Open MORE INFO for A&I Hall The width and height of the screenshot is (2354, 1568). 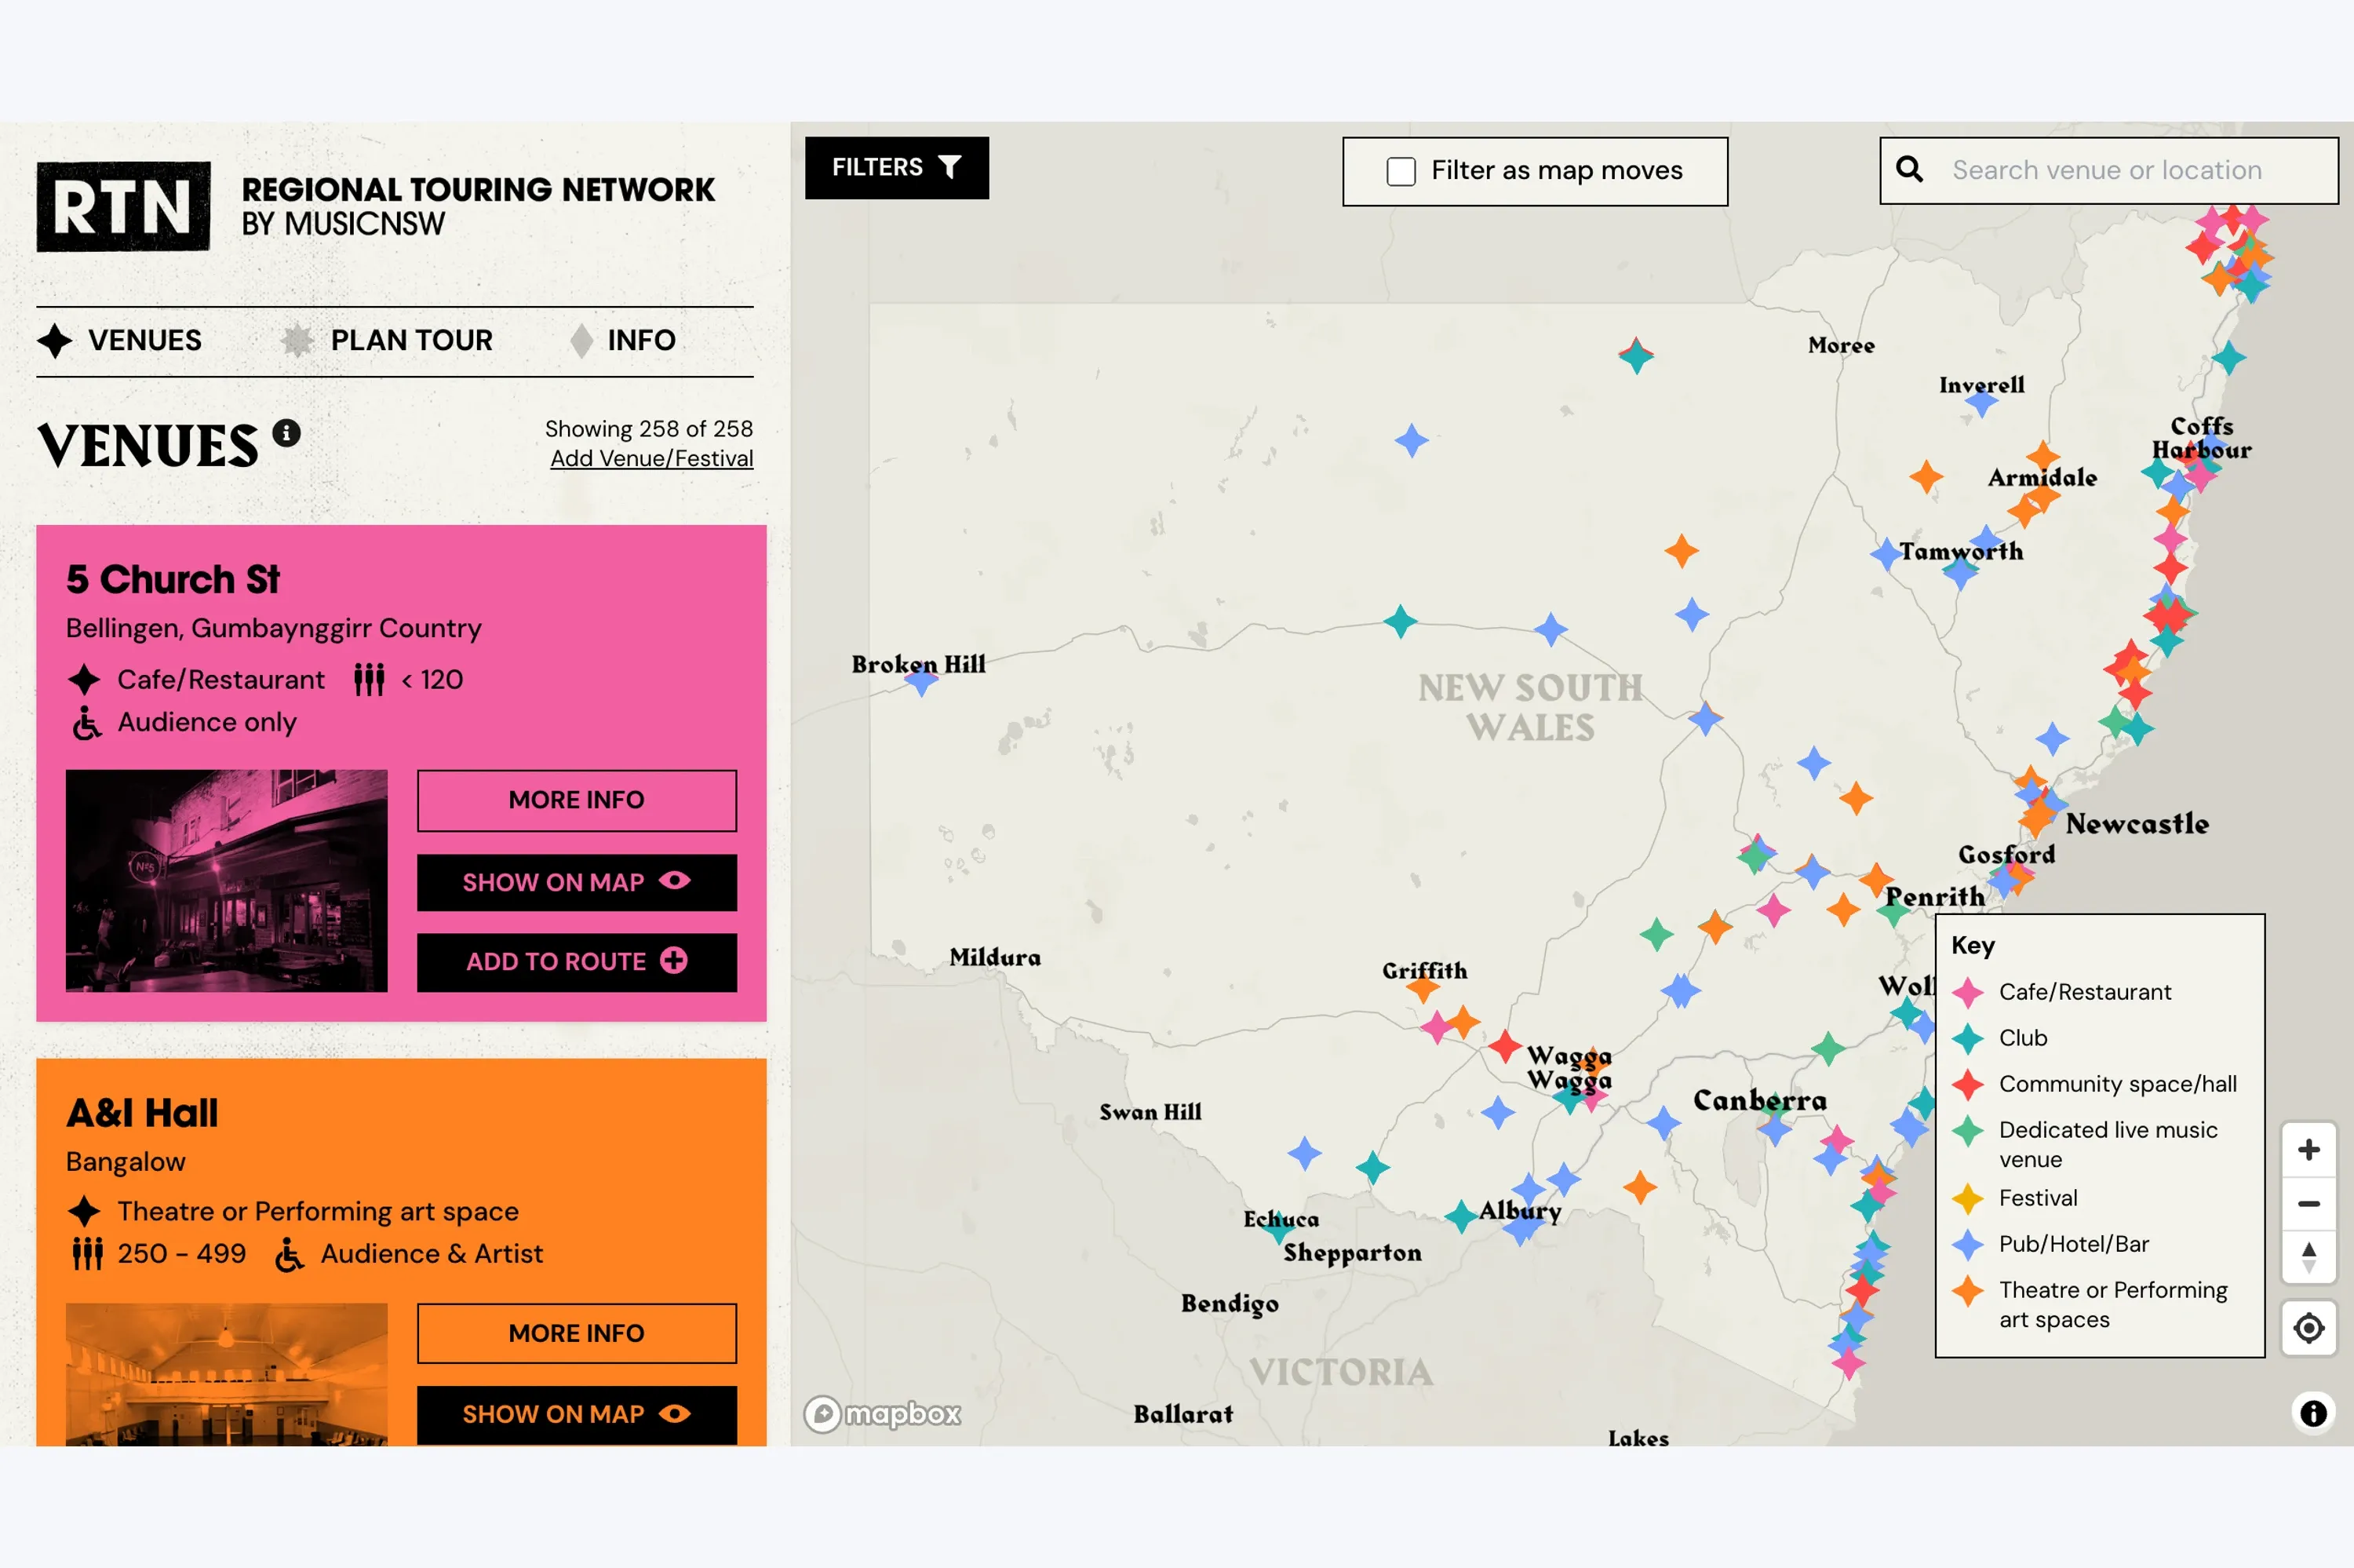pos(577,1334)
